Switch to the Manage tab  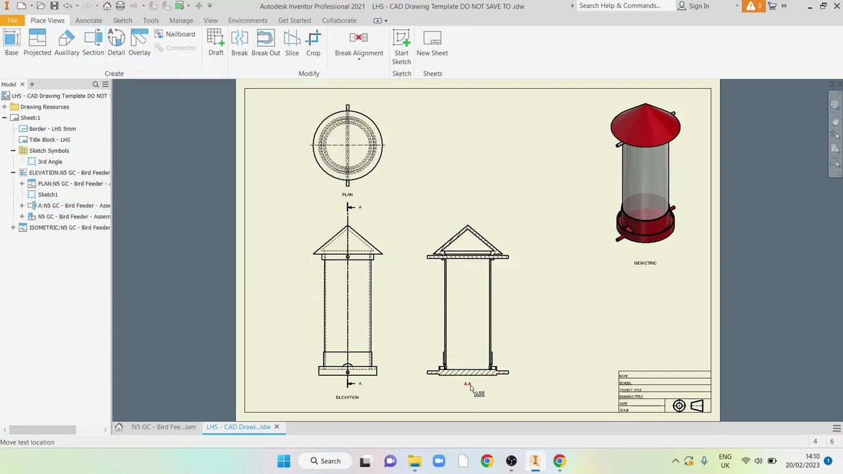pos(181,20)
